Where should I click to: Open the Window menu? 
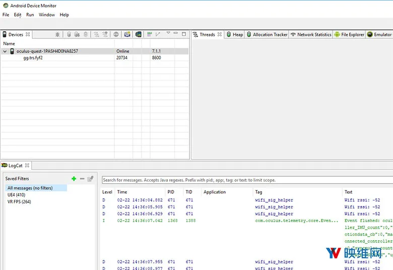pos(47,15)
